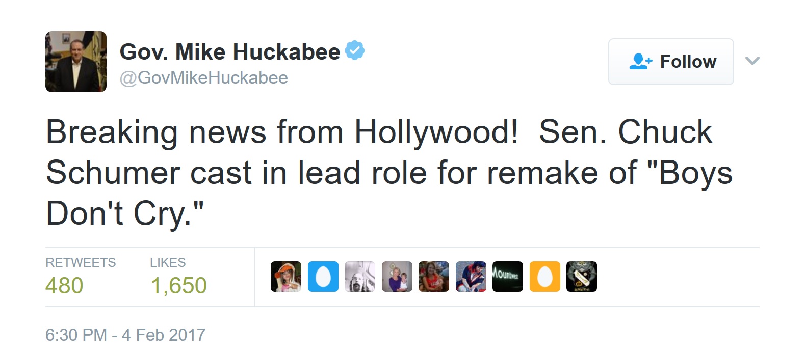Click the person-plus icon in Follow button
The width and height of the screenshot is (806, 352).
point(640,62)
